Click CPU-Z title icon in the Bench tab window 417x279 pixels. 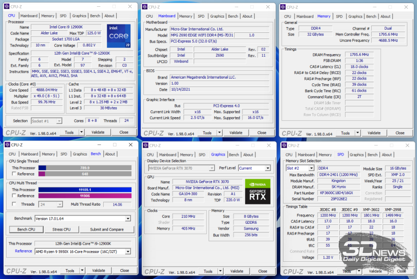coord(7,145)
